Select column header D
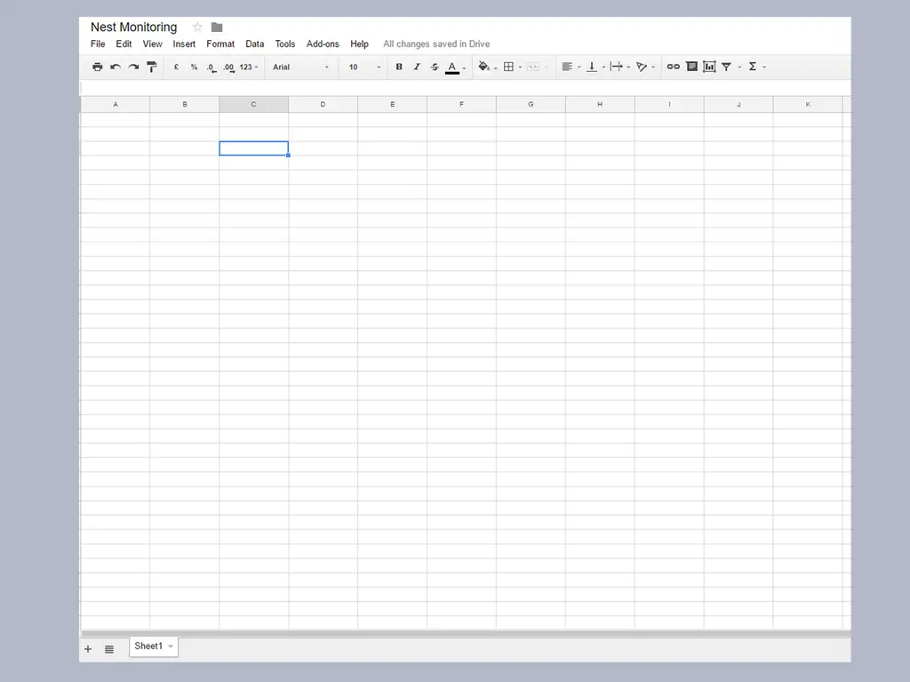910x682 pixels. pyautogui.click(x=323, y=104)
